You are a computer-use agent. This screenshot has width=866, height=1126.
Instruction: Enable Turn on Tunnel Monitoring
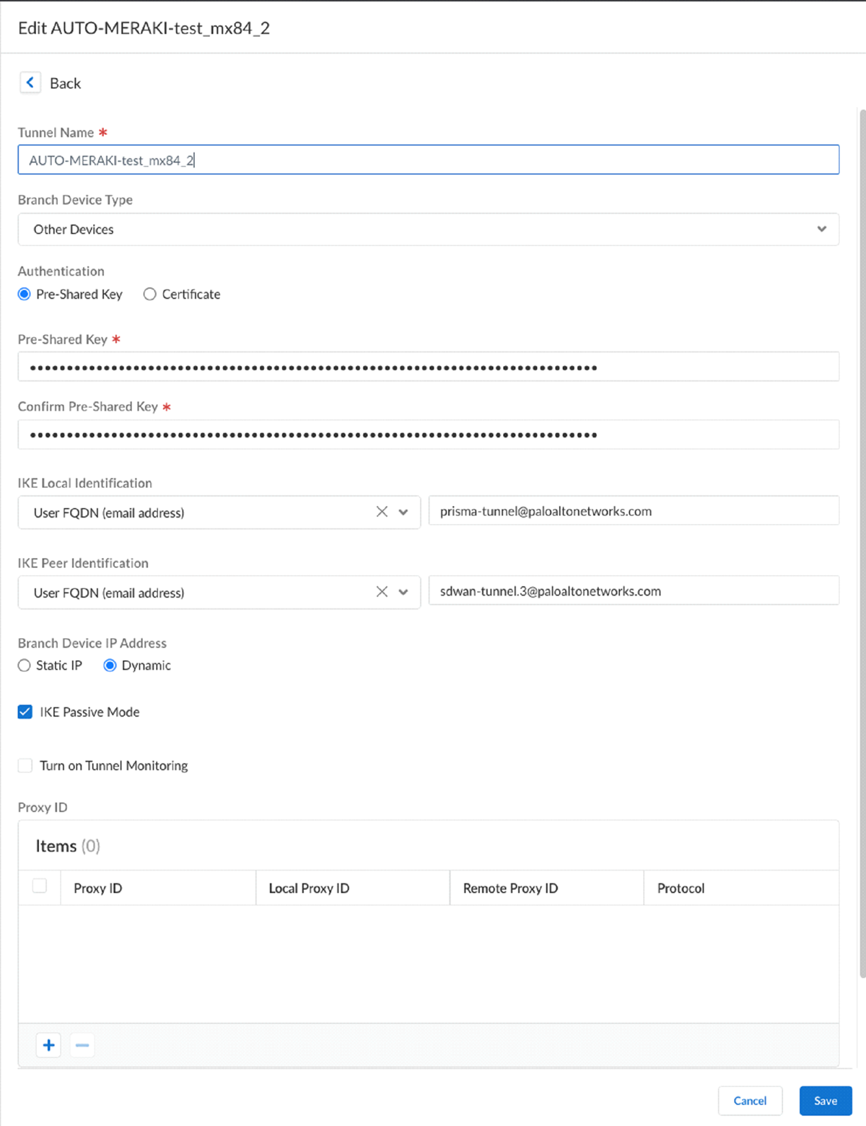click(x=25, y=766)
